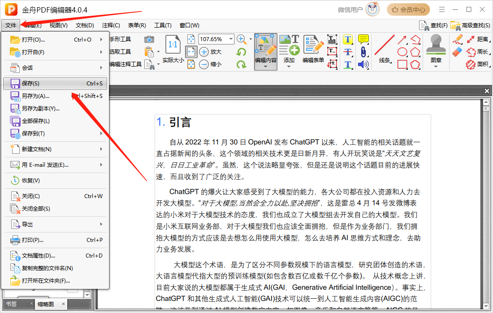This screenshot has width=493, height=313.
Task: Click the fit visible icon below fit width
Action: 191,64
